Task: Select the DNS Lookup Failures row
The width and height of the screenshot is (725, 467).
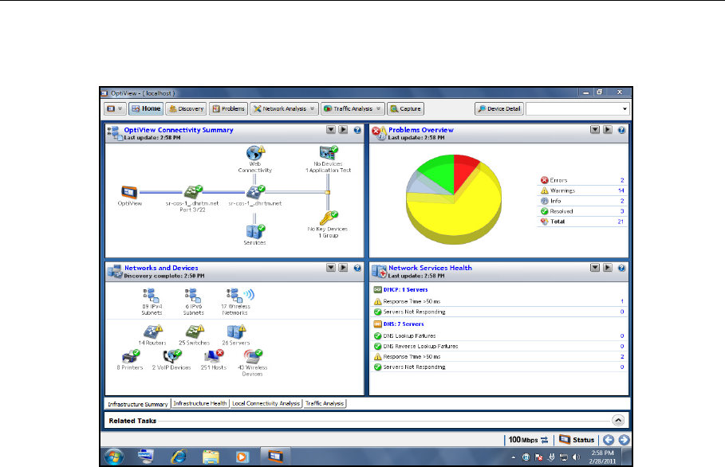Action: [499, 336]
